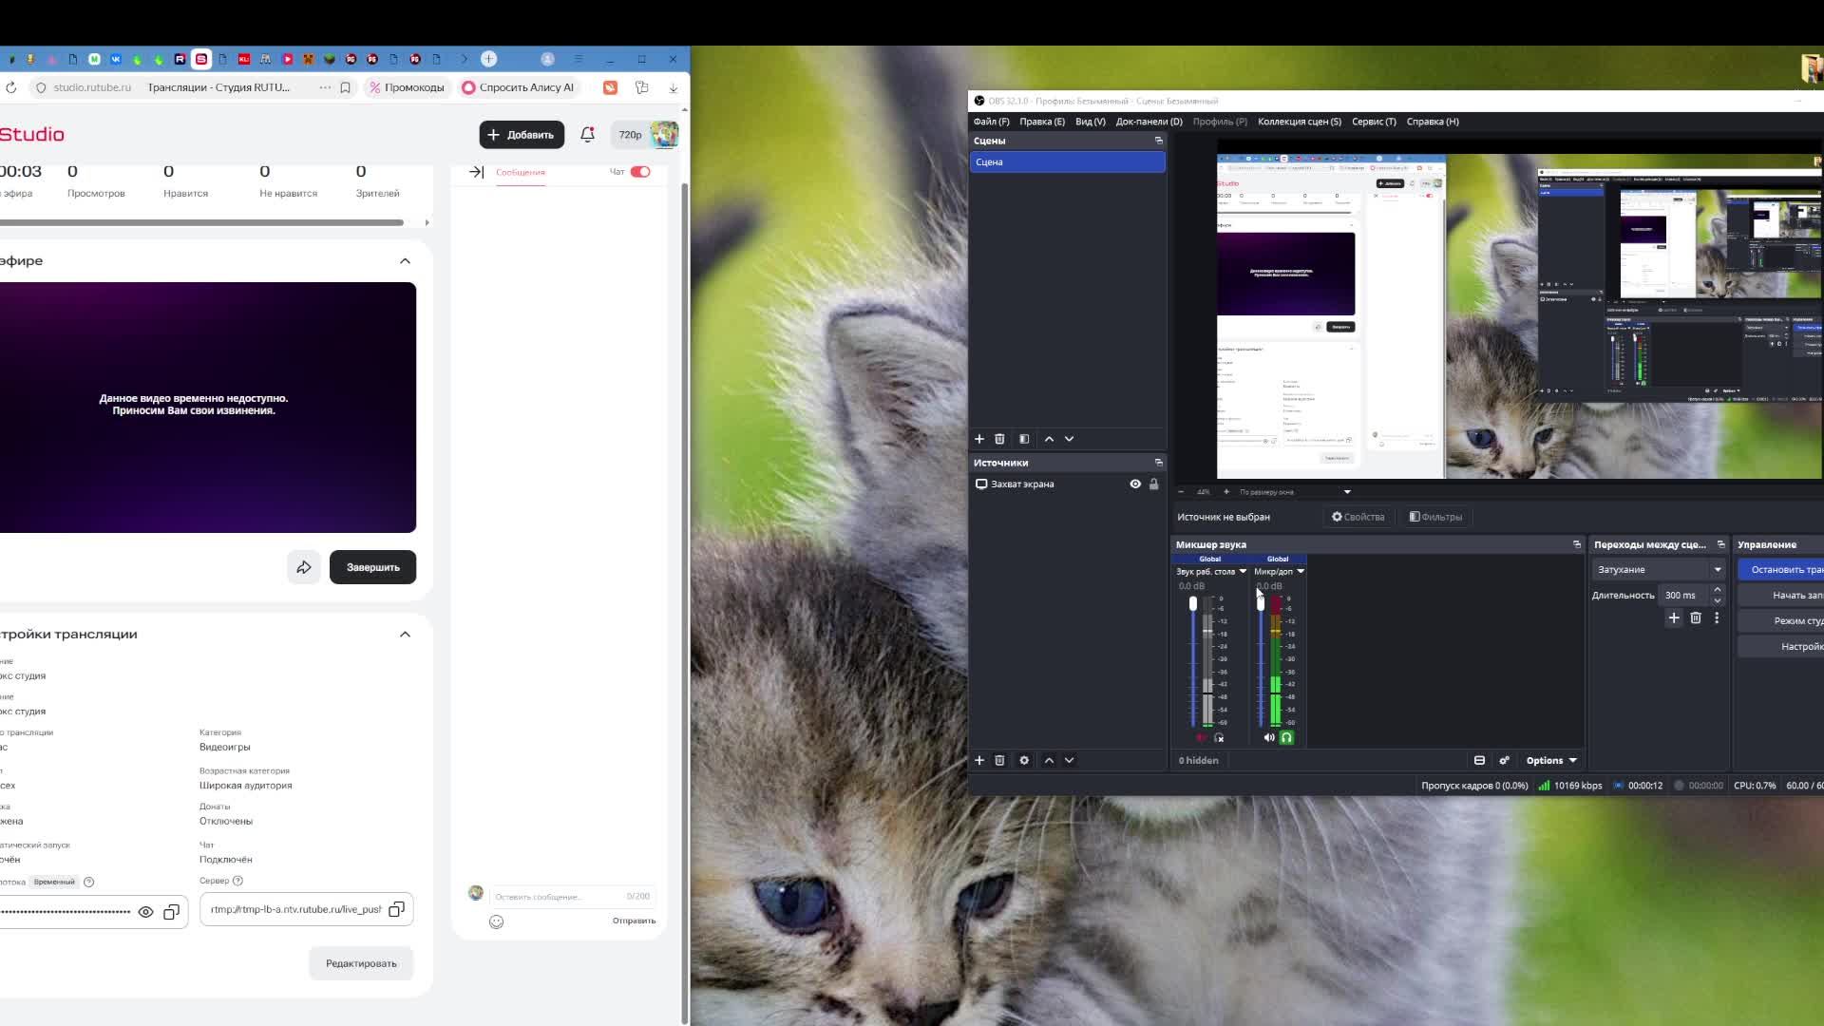Open the notification bell in Rutube Studio
1824x1026 pixels.
pos(587,135)
